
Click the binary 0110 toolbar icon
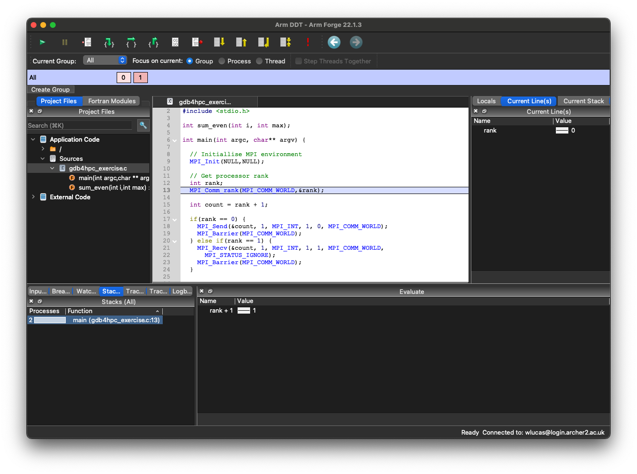point(175,42)
